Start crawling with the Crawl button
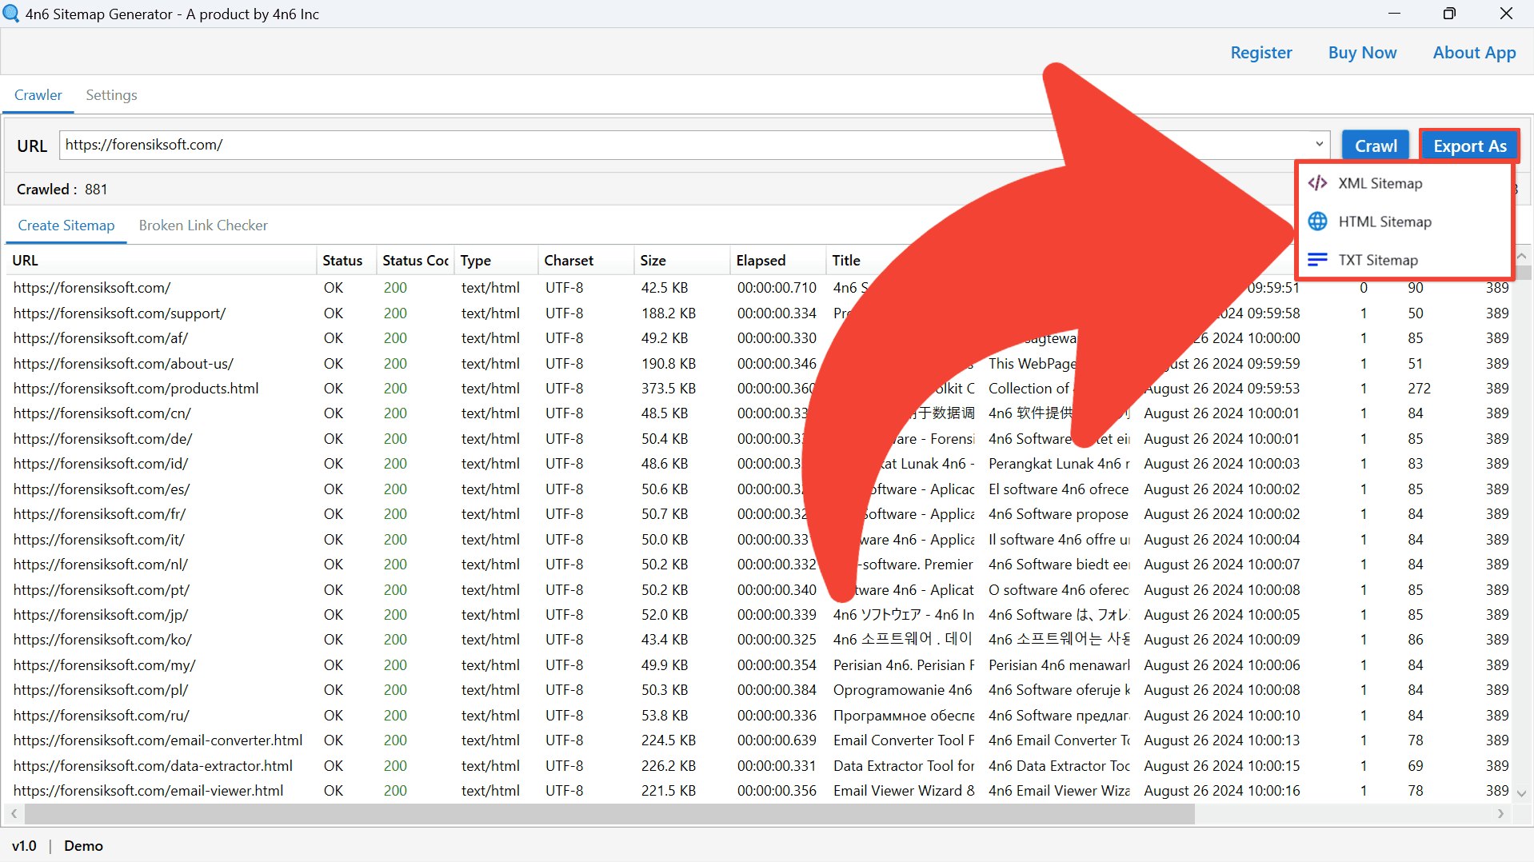This screenshot has height=862, width=1534. pos(1376,146)
